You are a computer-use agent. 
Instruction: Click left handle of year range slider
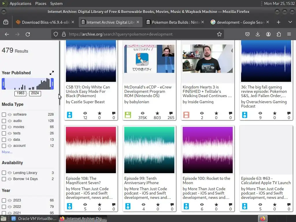click(3, 84)
